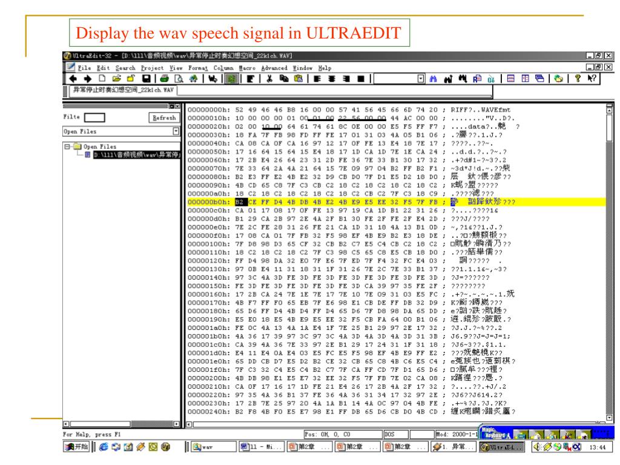
Task: Click the hex editor scroll up arrow
Action: (609, 110)
